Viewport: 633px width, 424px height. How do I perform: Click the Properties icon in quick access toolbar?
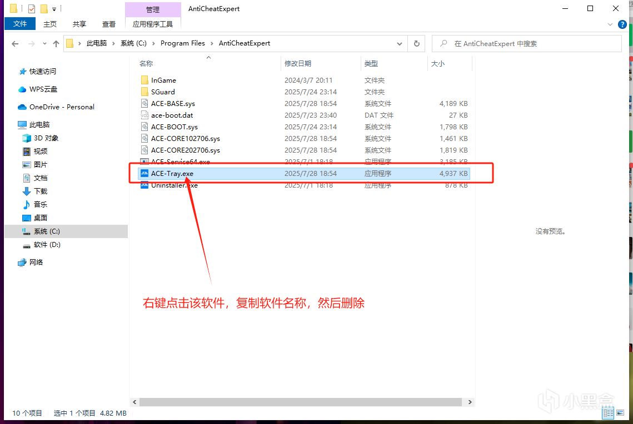(x=32, y=8)
